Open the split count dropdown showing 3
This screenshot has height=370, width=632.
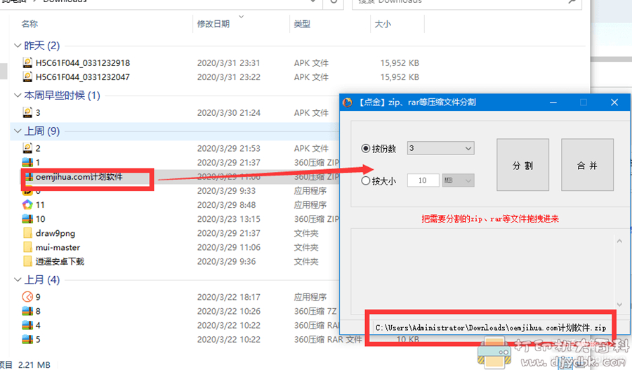click(x=440, y=148)
